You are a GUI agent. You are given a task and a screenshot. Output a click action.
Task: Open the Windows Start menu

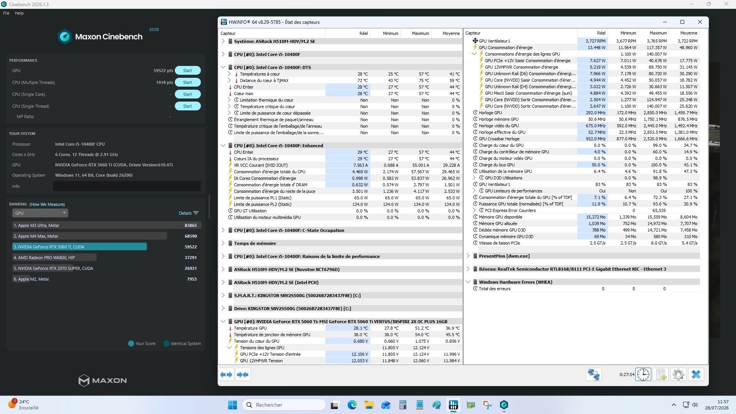(232, 405)
